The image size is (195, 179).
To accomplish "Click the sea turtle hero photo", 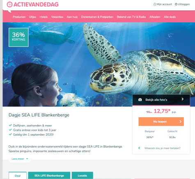I will coord(99,64).
